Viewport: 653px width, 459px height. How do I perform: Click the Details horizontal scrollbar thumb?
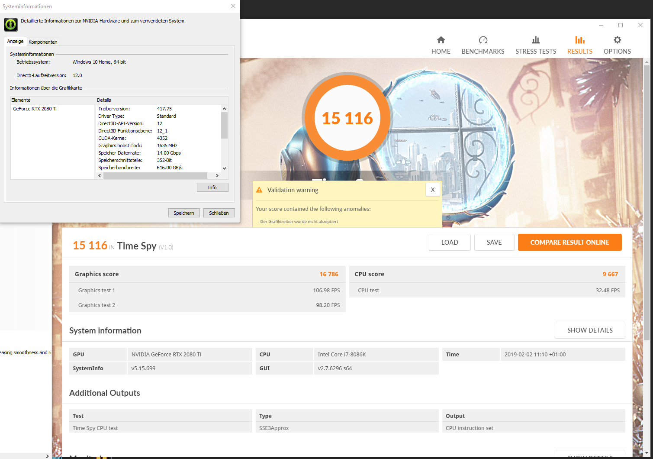point(155,175)
